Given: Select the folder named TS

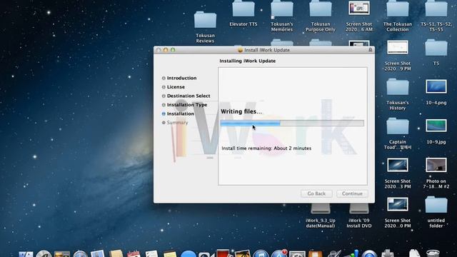Looking at the screenshot, I should coord(436,48).
